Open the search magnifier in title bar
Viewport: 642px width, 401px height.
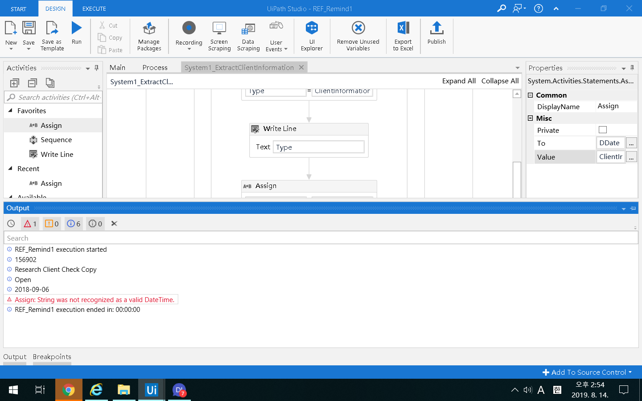click(x=502, y=8)
